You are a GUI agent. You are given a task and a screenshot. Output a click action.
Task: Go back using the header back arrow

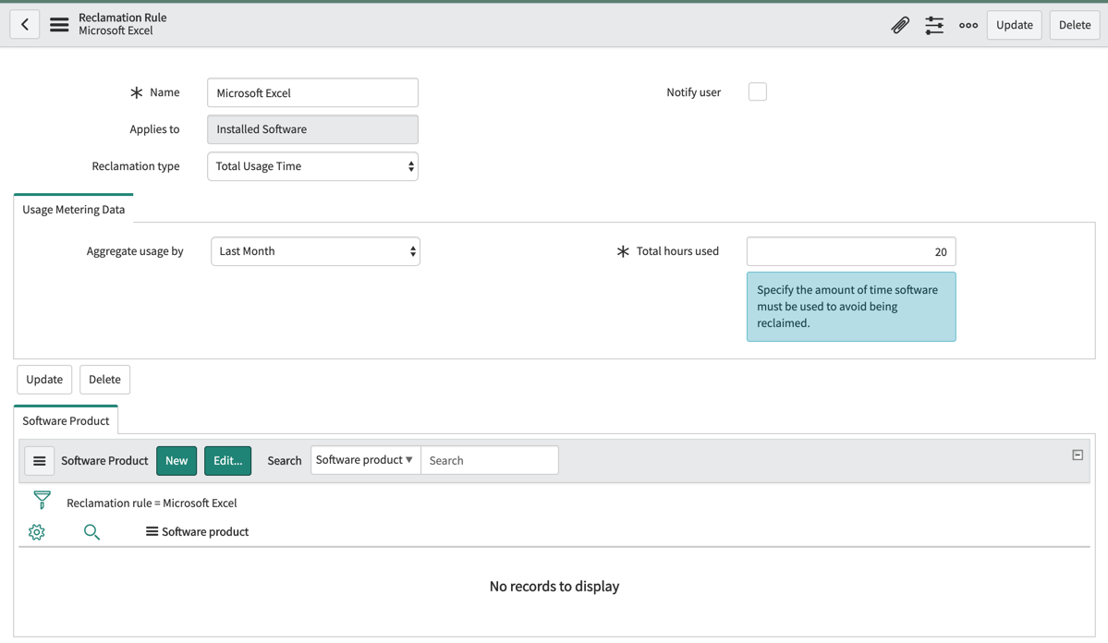[x=25, y=25]
